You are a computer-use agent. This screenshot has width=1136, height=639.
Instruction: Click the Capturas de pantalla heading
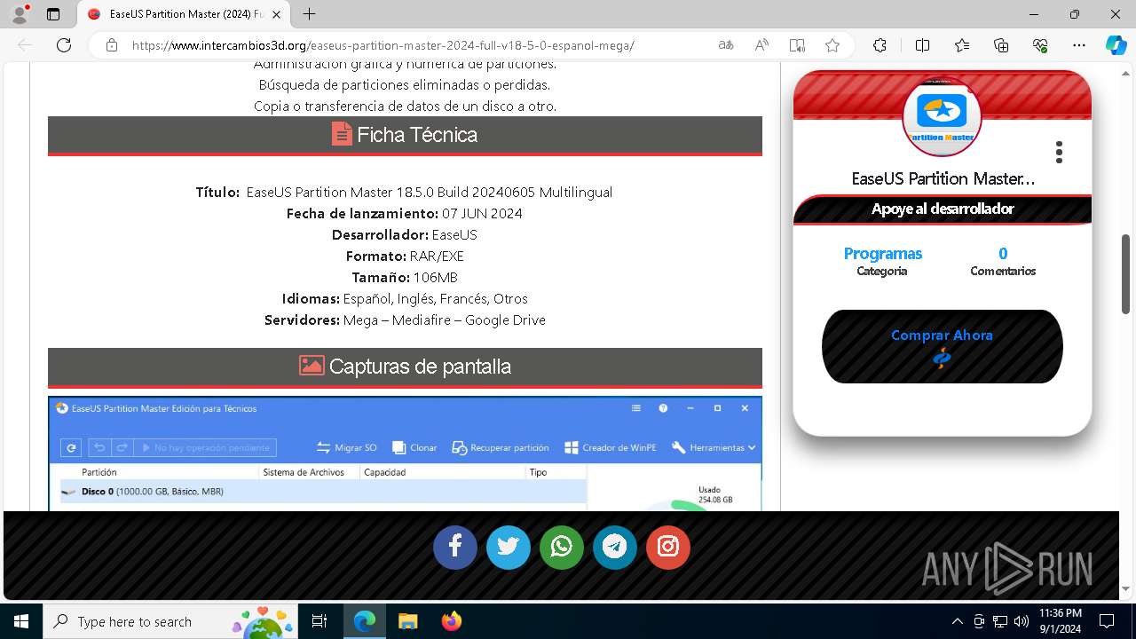[405, 367]
